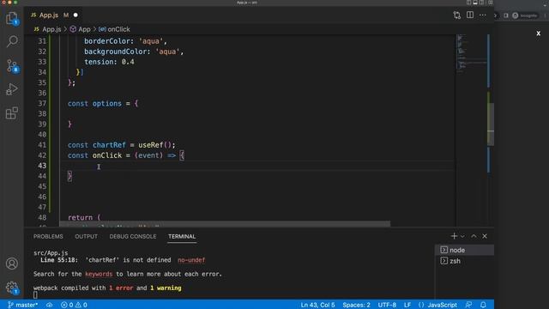Create a new terminal with plus icon

click(454, 236)
